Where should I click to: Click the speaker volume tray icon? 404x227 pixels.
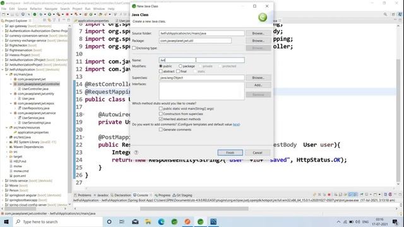[x=358, y=221]
